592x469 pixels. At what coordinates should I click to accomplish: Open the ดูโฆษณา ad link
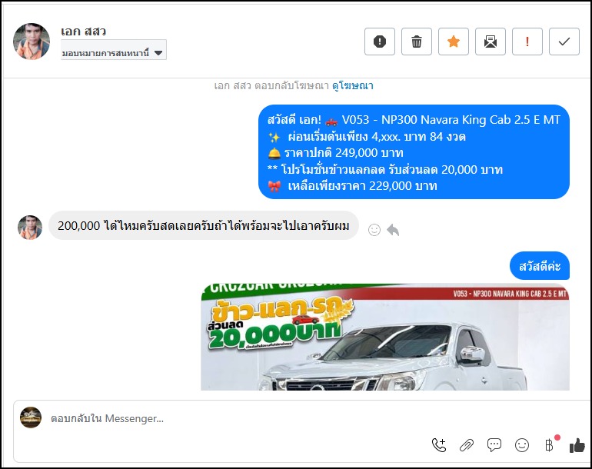(x=353, y=85)
